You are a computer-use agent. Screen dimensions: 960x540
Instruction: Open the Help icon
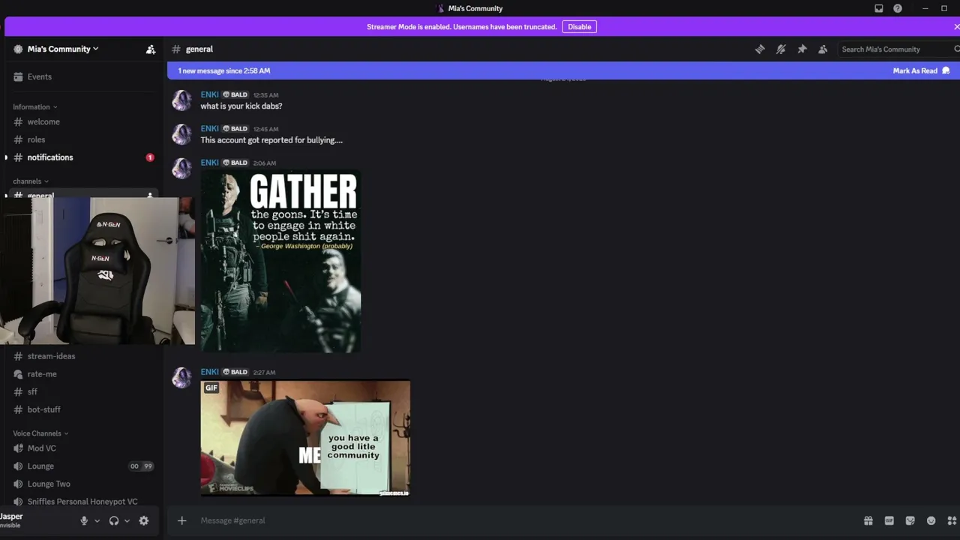point(898,8)
